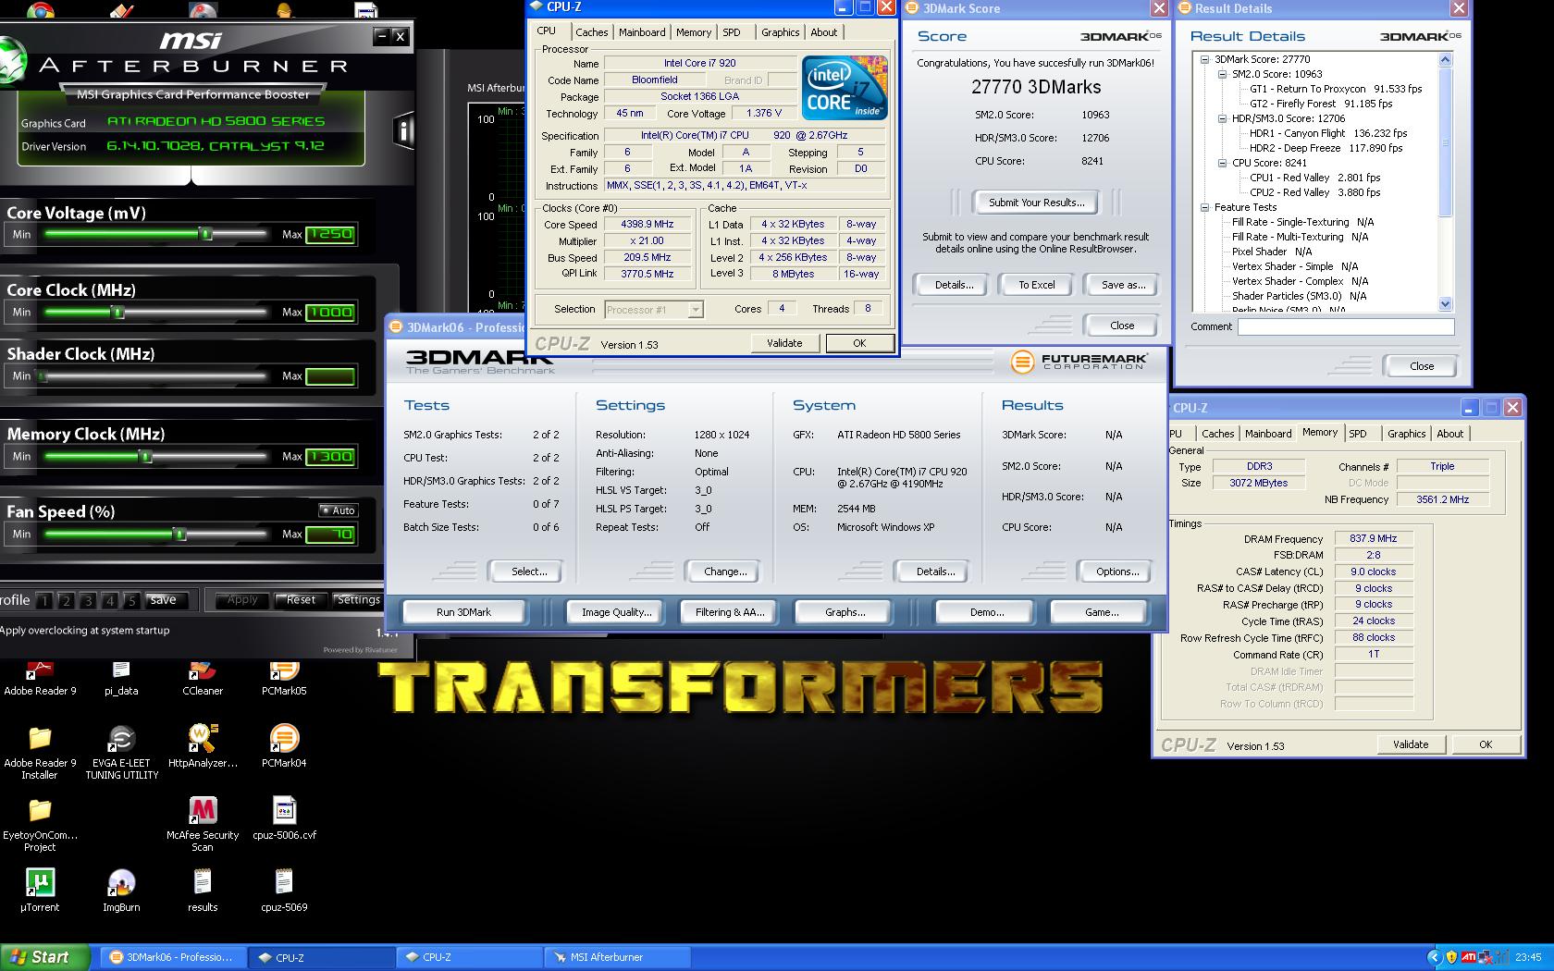Switch to Mainboard tab in top CPU-Z

tap(642, 32)
